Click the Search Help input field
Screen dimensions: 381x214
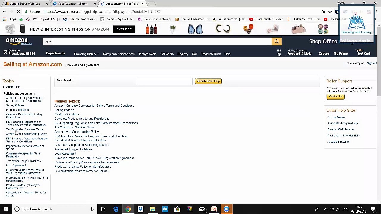[x=165, y=81]
